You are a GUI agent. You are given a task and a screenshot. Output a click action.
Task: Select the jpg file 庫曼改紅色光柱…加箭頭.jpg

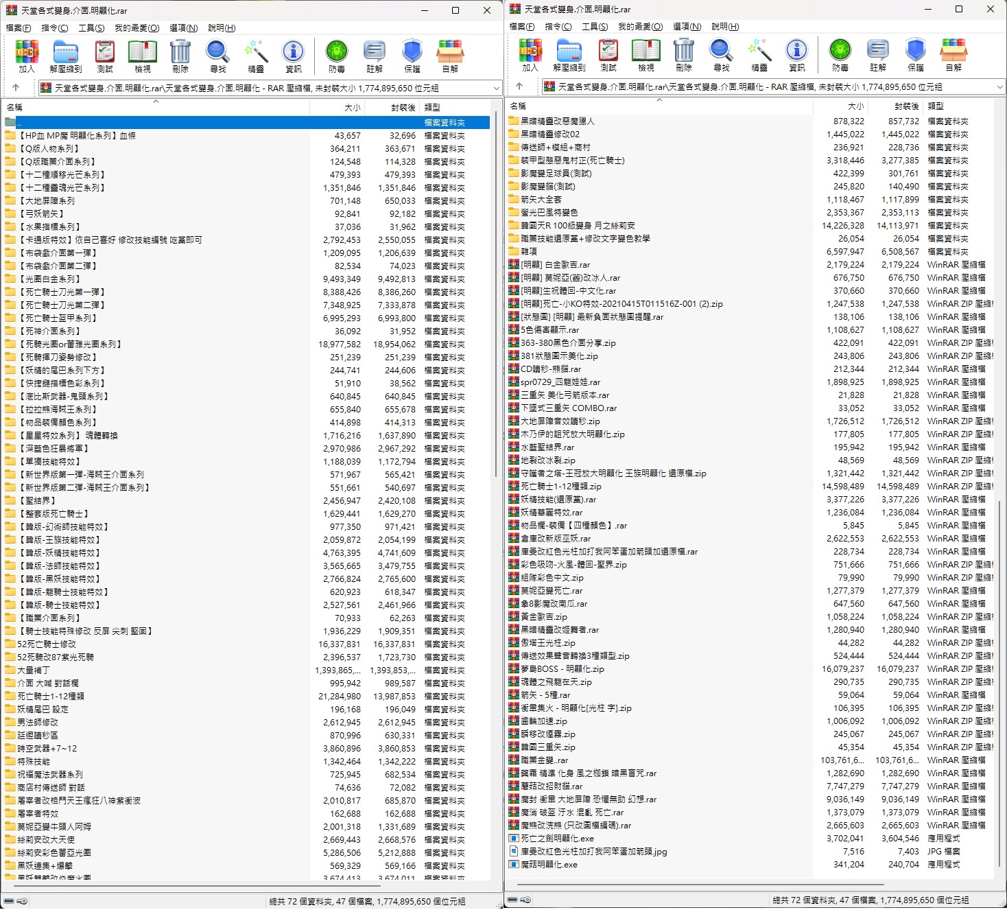[750, 852]
